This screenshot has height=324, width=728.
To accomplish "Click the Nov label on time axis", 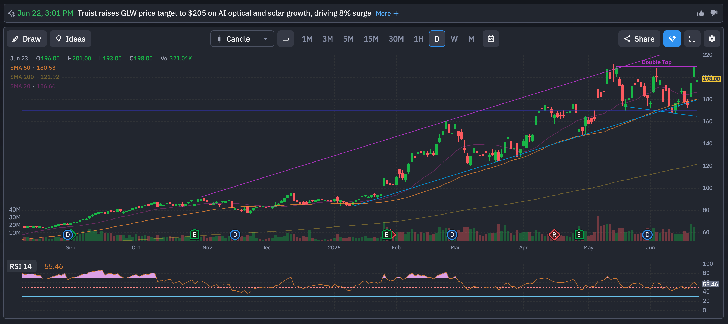I will [x=207, y=248].
